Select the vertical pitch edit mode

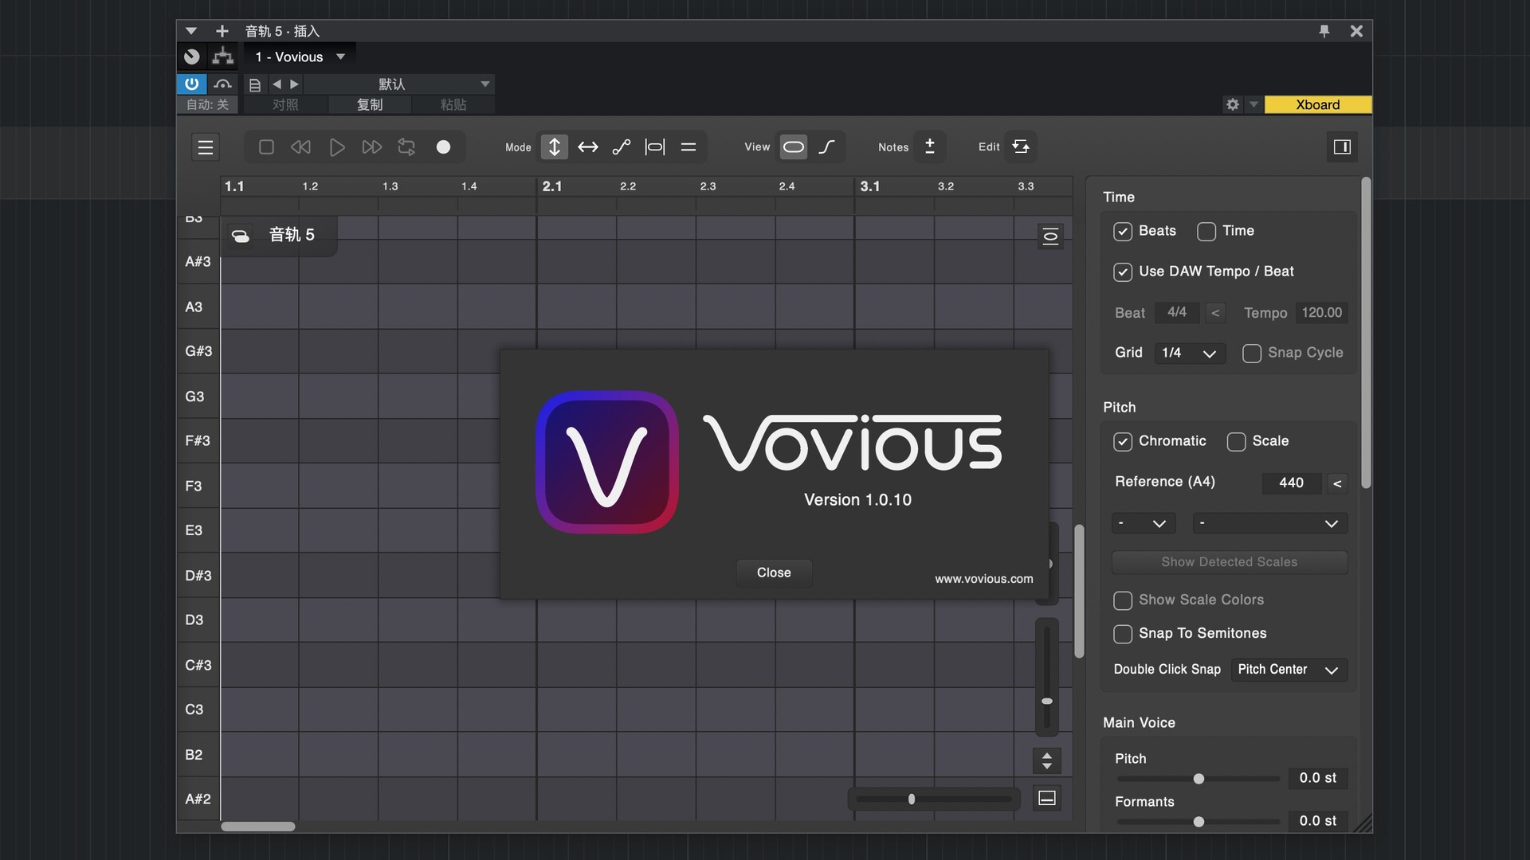tap(554, 147)
